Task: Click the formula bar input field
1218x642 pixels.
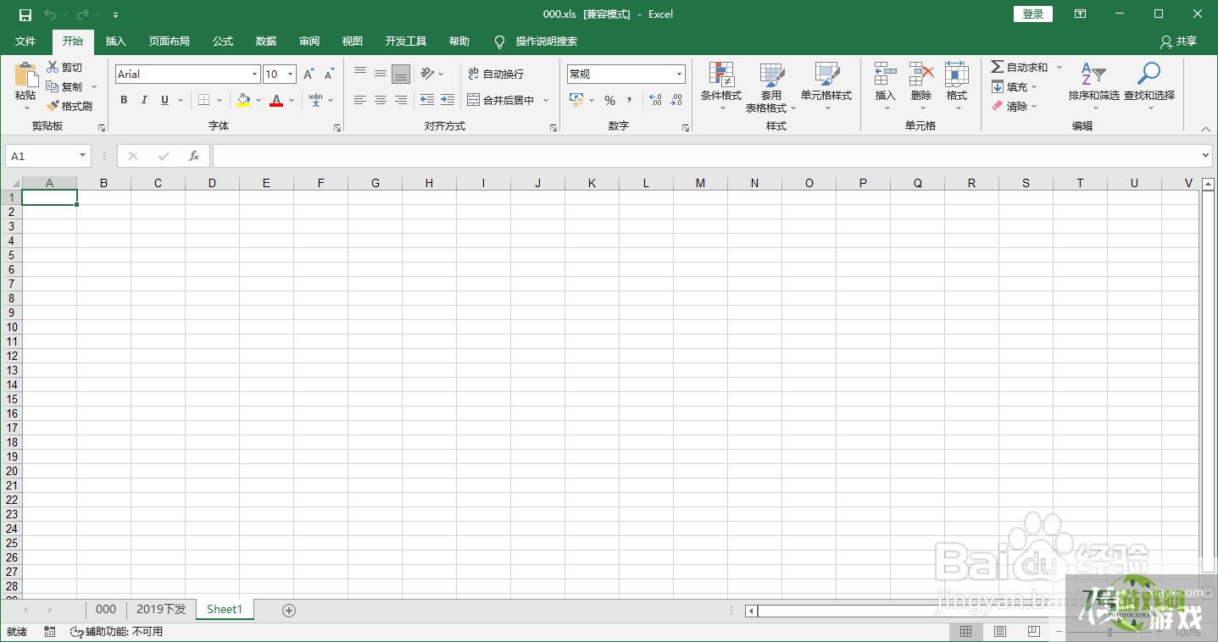Action: (x=706, y=156)
